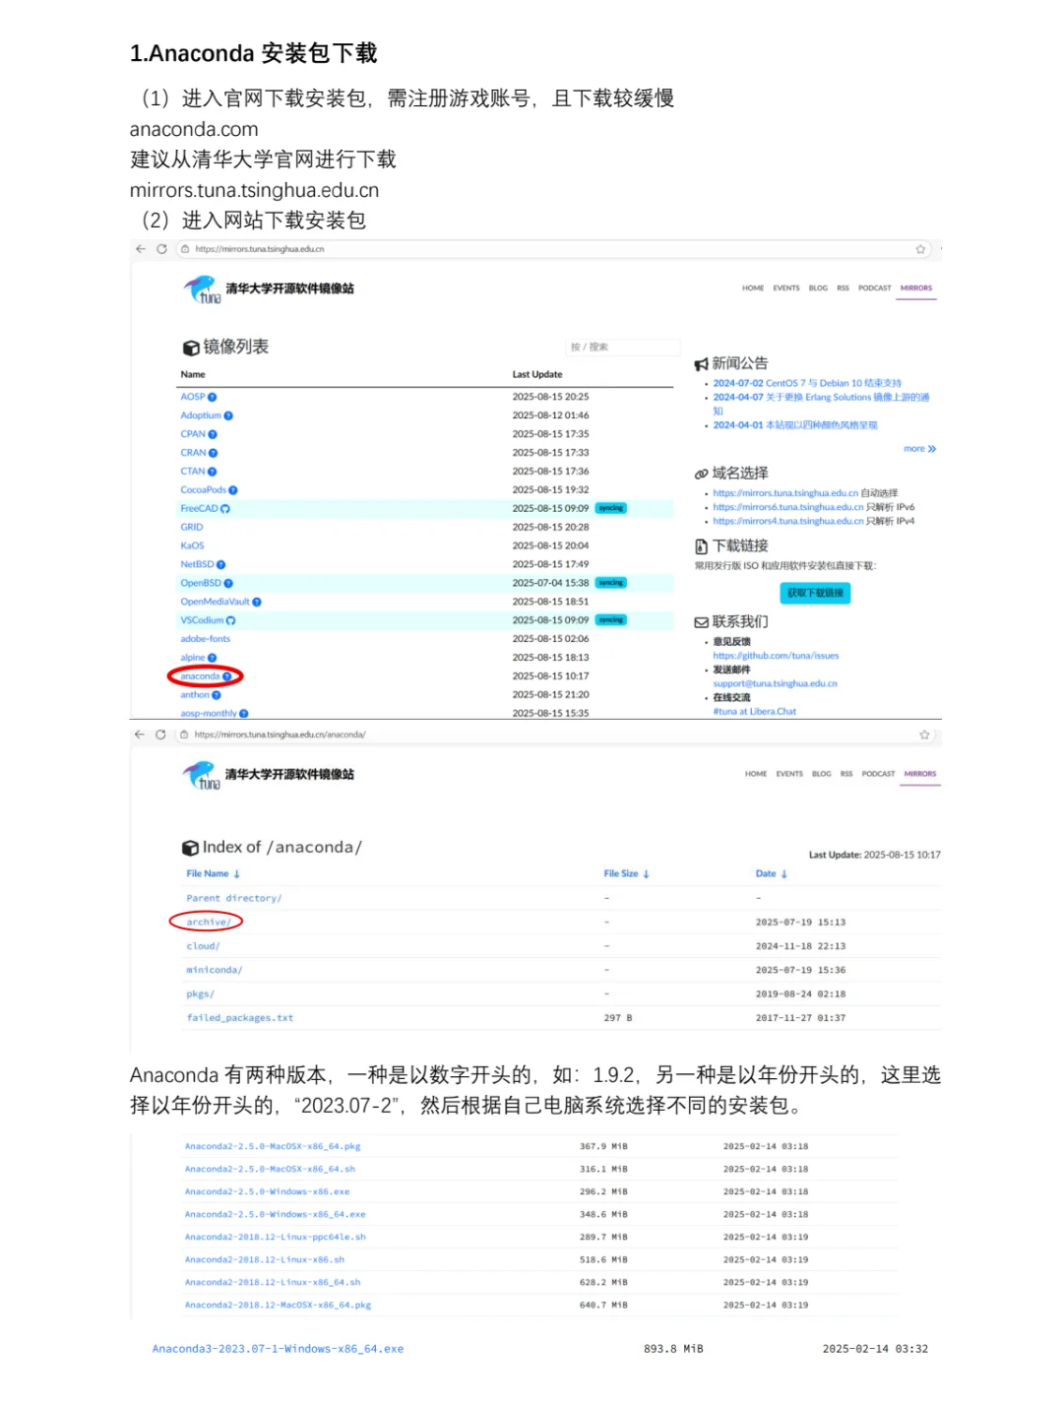
Task: Open the help icon next to Adoptium
Action: (x=228, y=416)
